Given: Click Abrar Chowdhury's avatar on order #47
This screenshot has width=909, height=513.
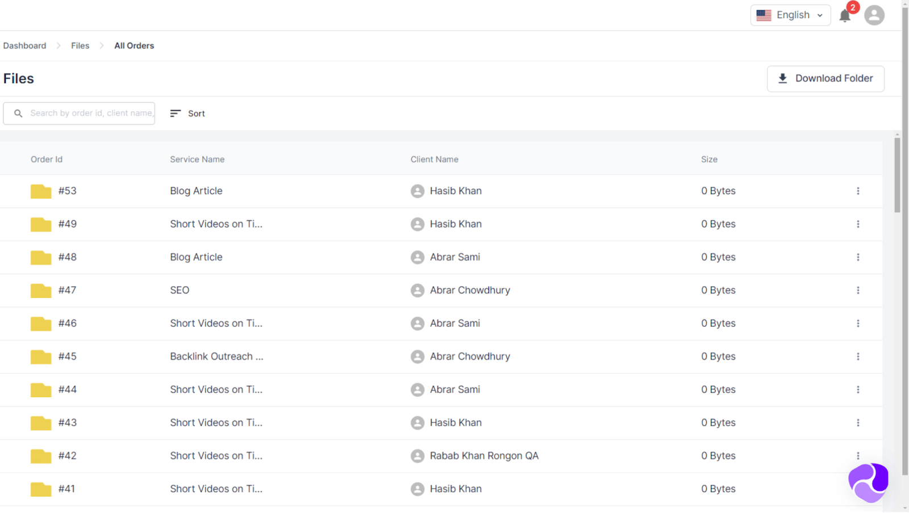Looking at the screenshot, I should (418, 291).
